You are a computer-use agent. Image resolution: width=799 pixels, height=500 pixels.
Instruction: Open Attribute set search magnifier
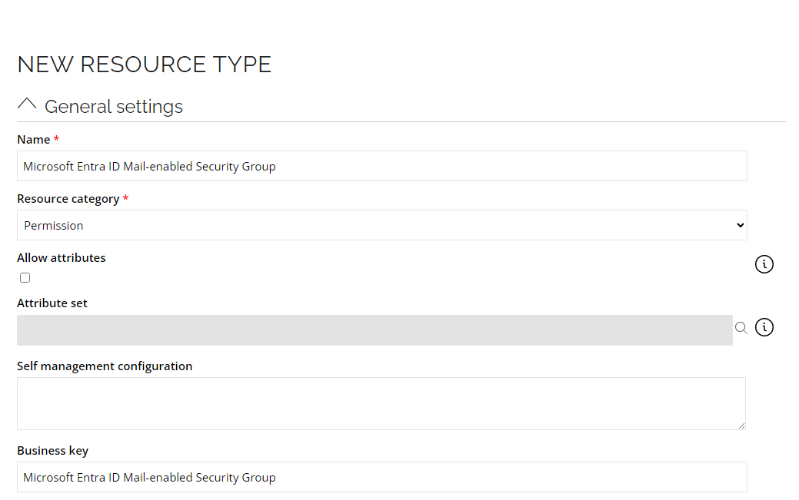click(x=741, y=328)
